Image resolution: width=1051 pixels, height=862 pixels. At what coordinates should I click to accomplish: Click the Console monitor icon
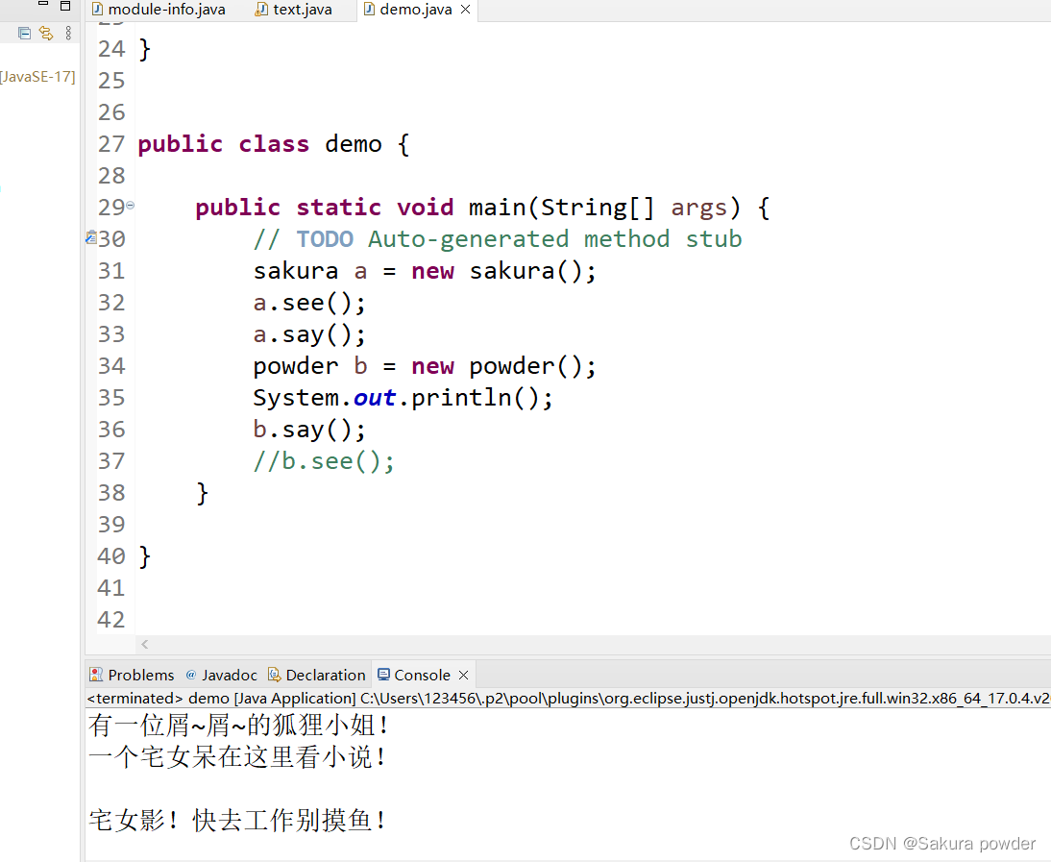[x=382, y=675]
